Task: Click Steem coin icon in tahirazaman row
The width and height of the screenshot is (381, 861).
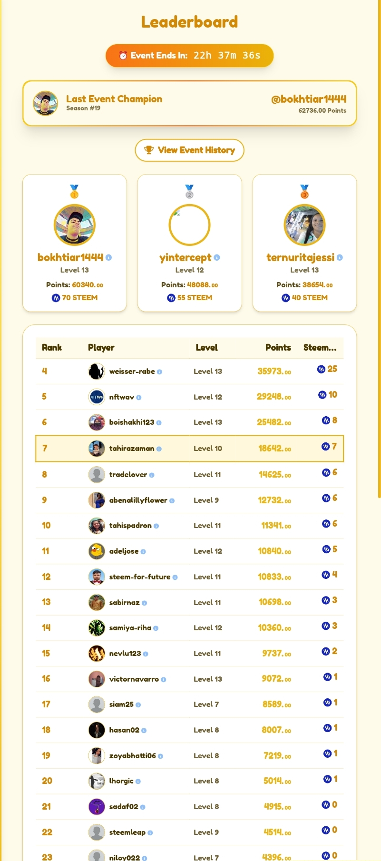Action: [325, 446]
